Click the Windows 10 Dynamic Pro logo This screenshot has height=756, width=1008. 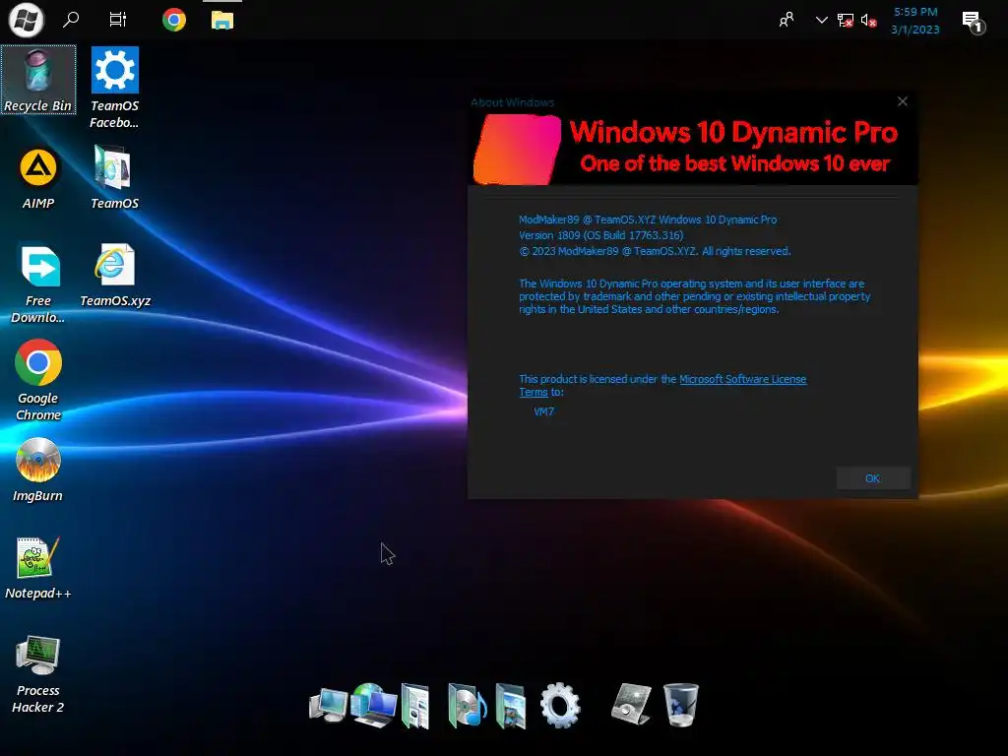click(517, 150)
